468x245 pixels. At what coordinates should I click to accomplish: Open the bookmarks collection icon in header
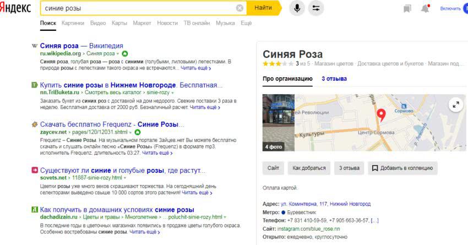(x=407, y=8)
